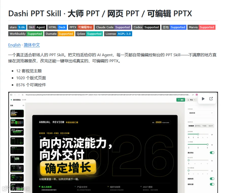Viewport: 226px width, 193px height.
Task: Click the Codex Supported badge
Action: [x=146, y=27]
